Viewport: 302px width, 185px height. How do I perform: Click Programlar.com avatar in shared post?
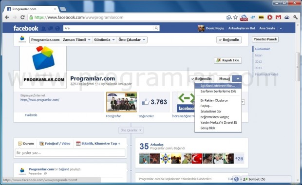(x=22, y=171)
